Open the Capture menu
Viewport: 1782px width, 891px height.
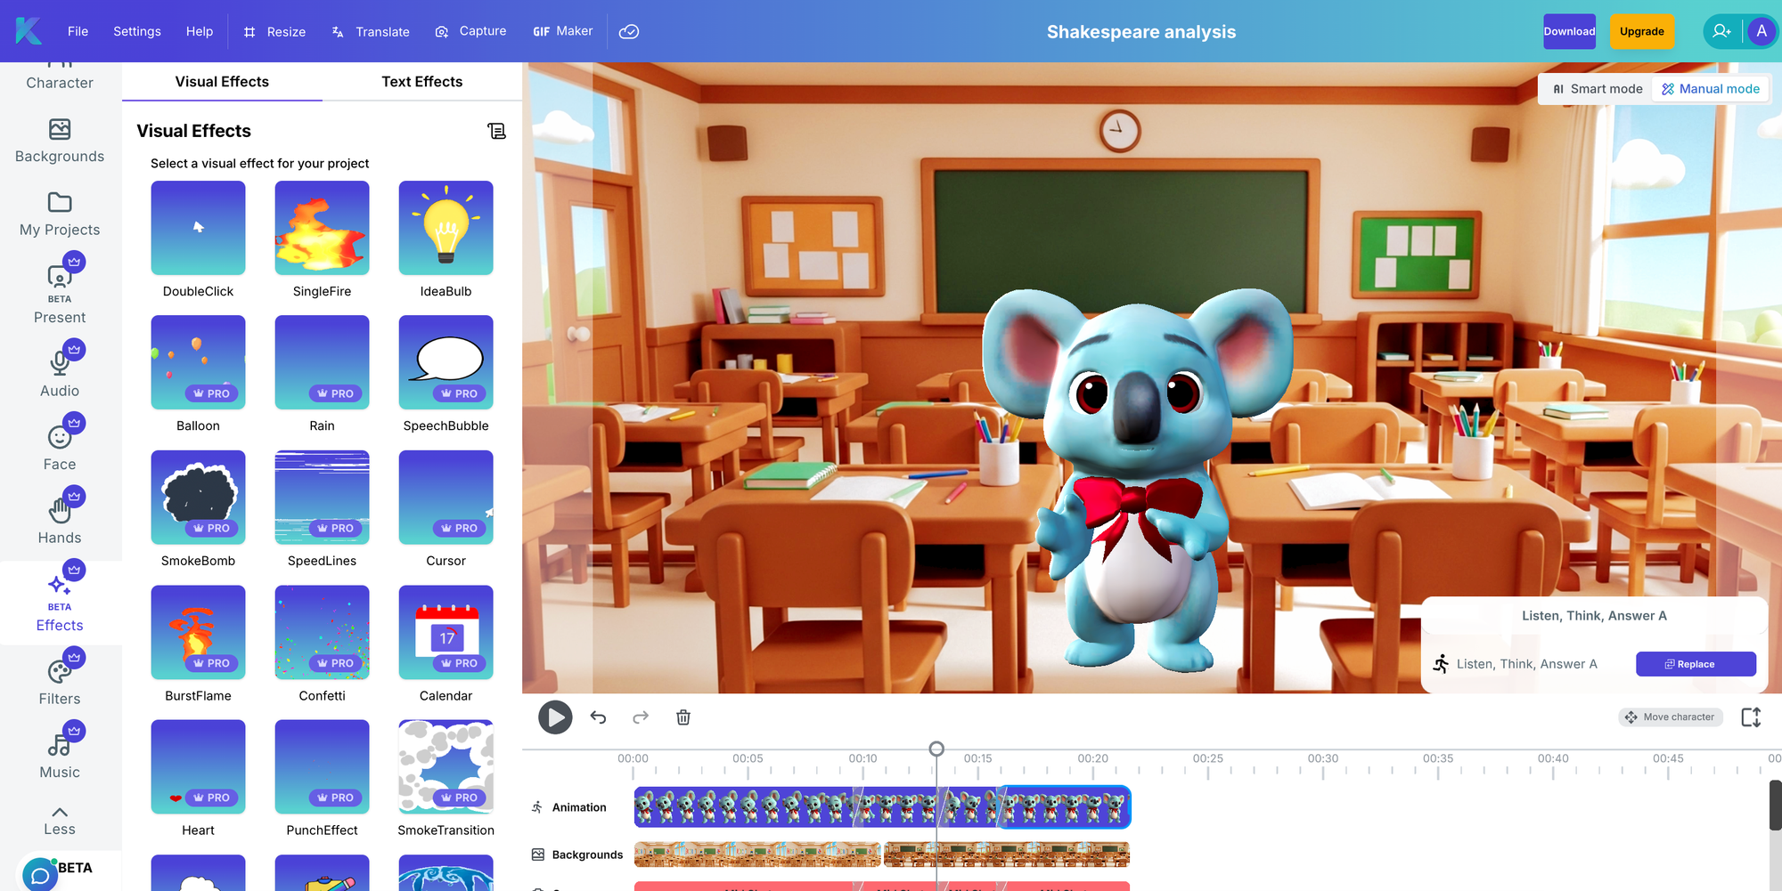pos(470,30)
